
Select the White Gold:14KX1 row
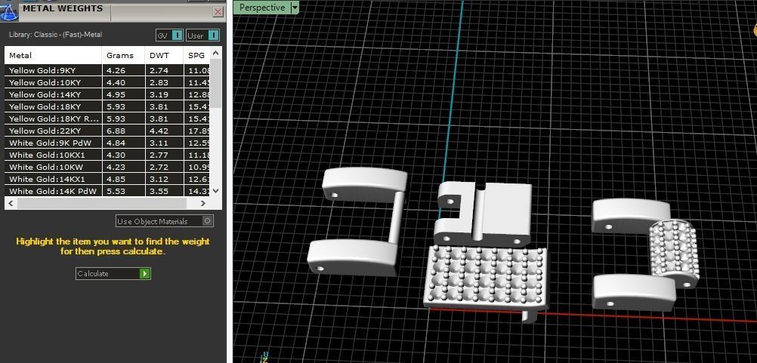point(107,179)
